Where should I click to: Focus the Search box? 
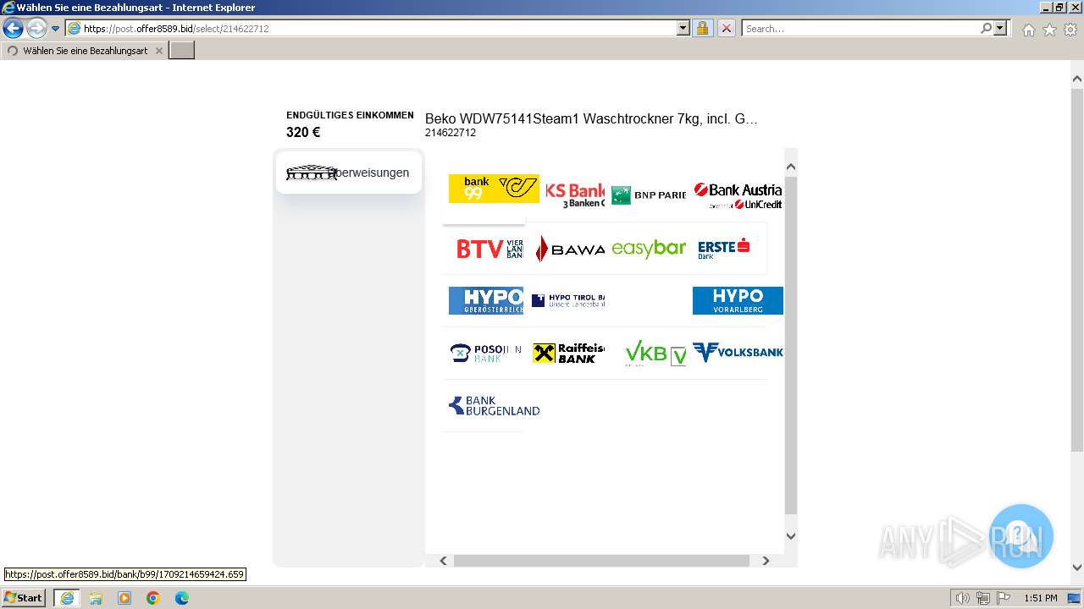point(860,28)
